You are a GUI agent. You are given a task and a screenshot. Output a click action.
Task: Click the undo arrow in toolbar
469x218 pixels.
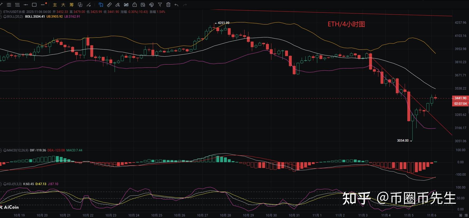(177, 5)
